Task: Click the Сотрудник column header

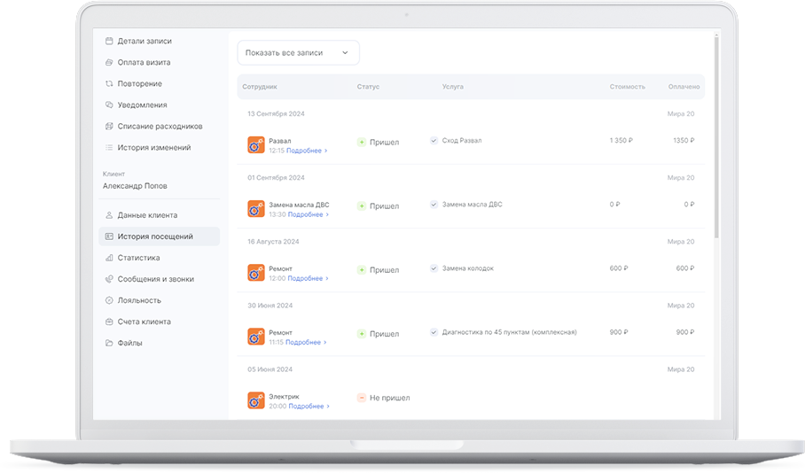Action: (260, 87)
